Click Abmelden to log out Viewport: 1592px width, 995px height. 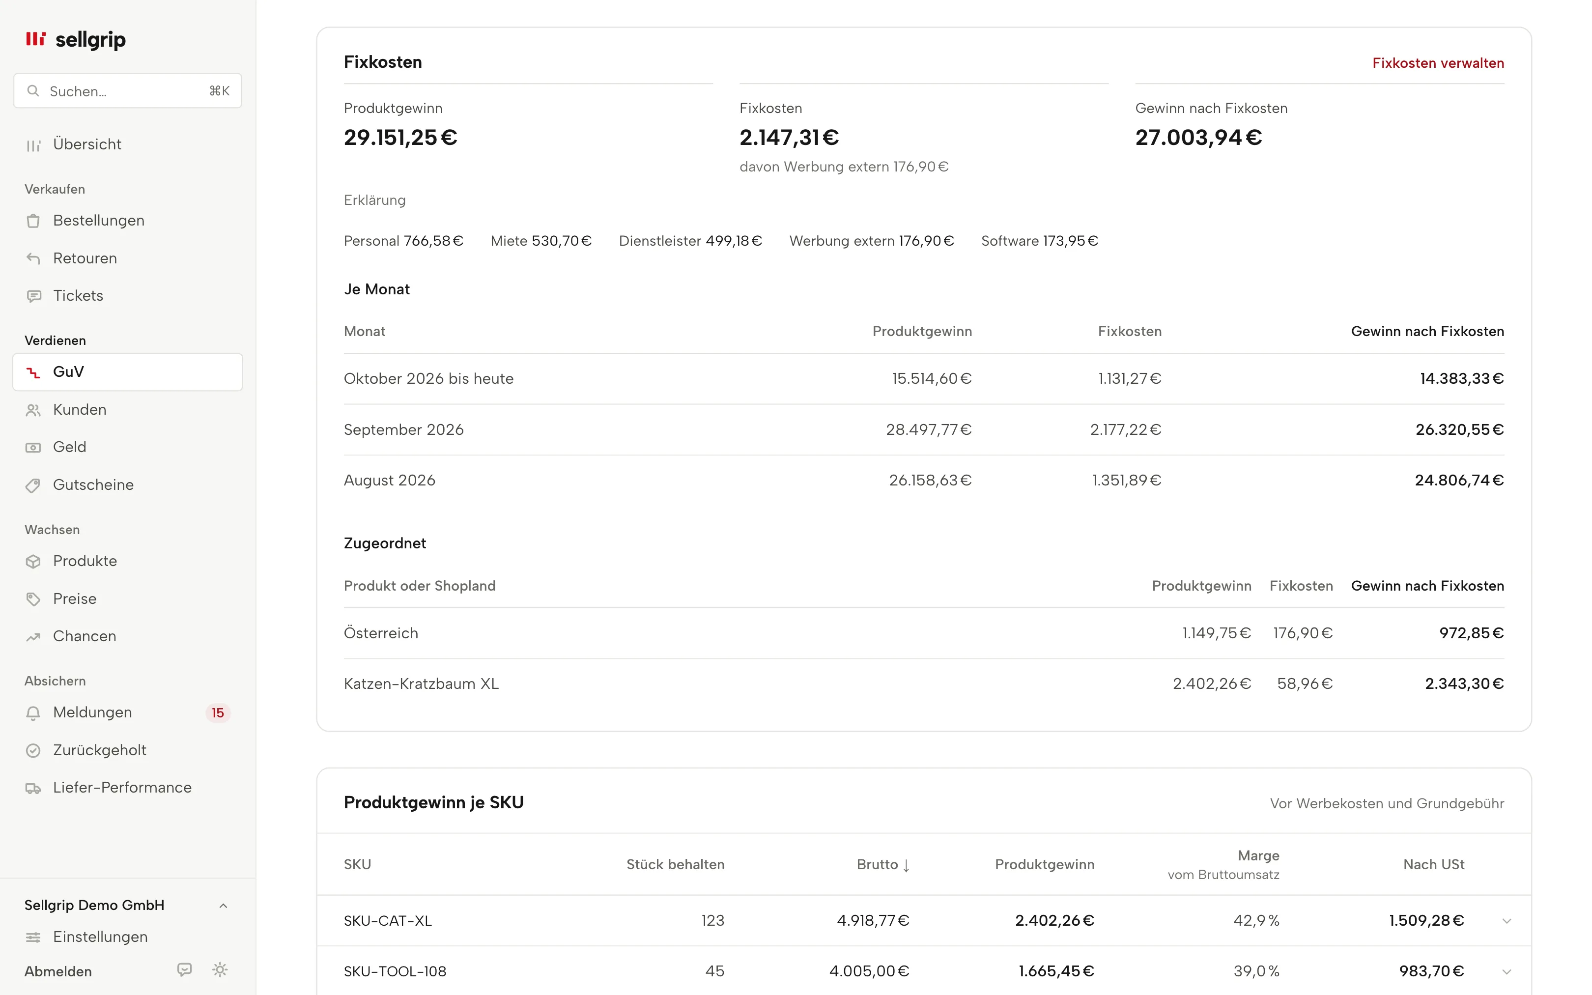58,971
